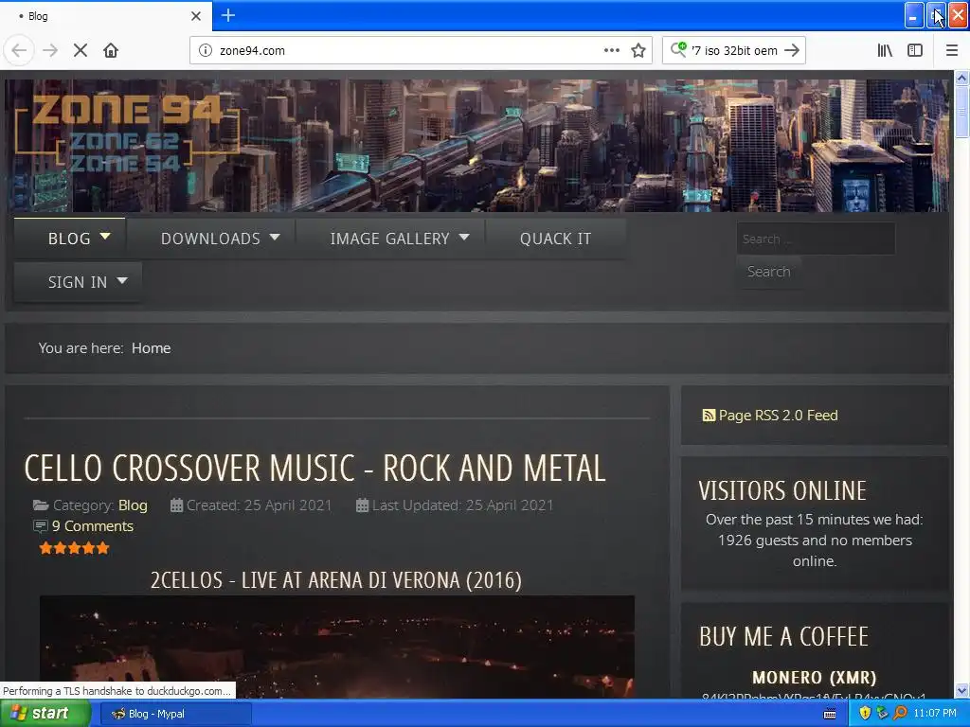Open the Library icon in toolbar
Screen dimensions: 970x727
pyautogui.click(x=885, y=50)
